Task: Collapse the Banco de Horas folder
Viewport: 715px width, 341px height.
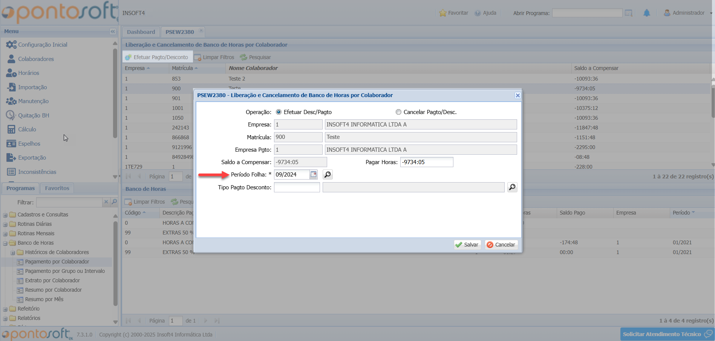Action: pos(5,243)
